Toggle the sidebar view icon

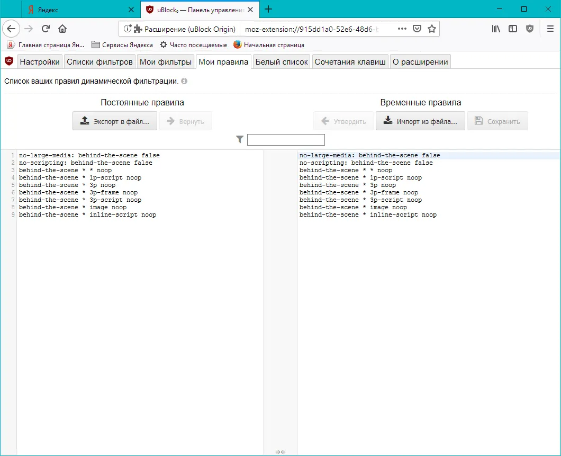(513, 29)
